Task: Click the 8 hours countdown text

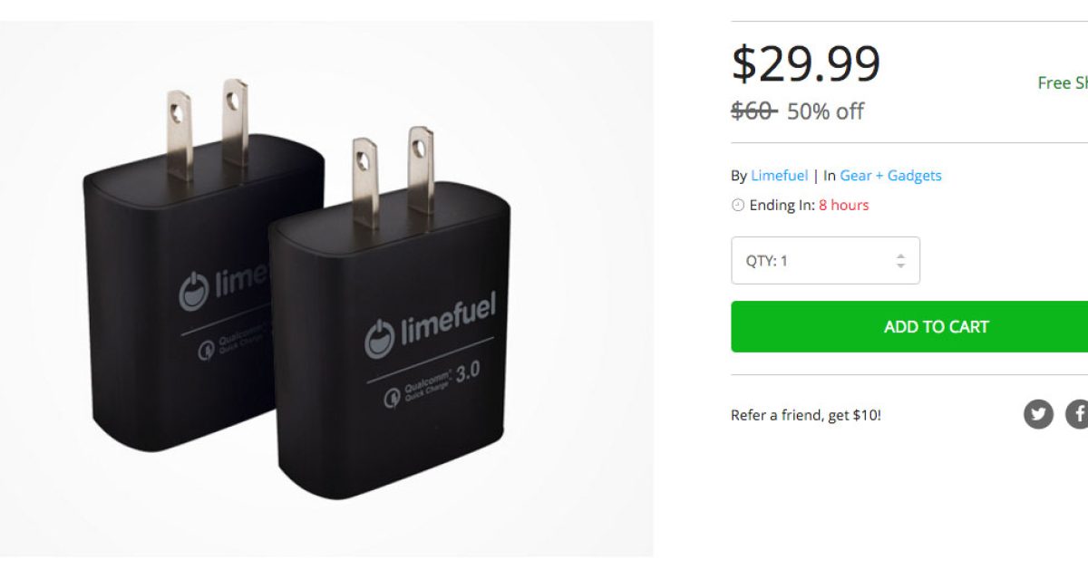Action: point(843,206)
